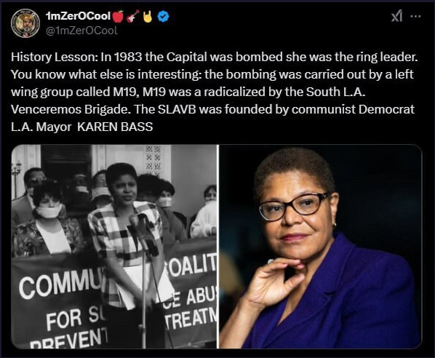Image resolution: width=435 pixels, height=358 pixels.
Task: Open the @1mZerOCool handle link
Action: click(x=81, y=31)
